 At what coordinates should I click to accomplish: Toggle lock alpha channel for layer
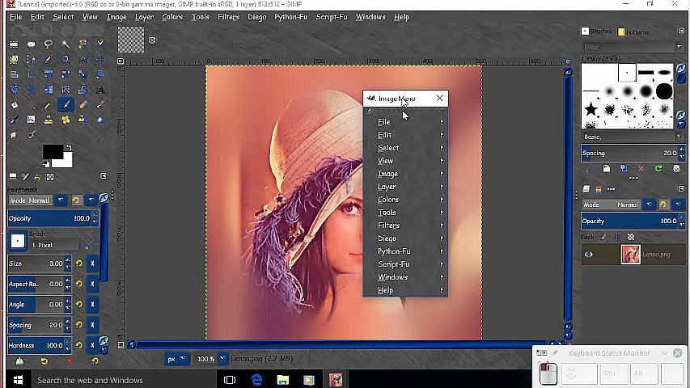[631, 237]
